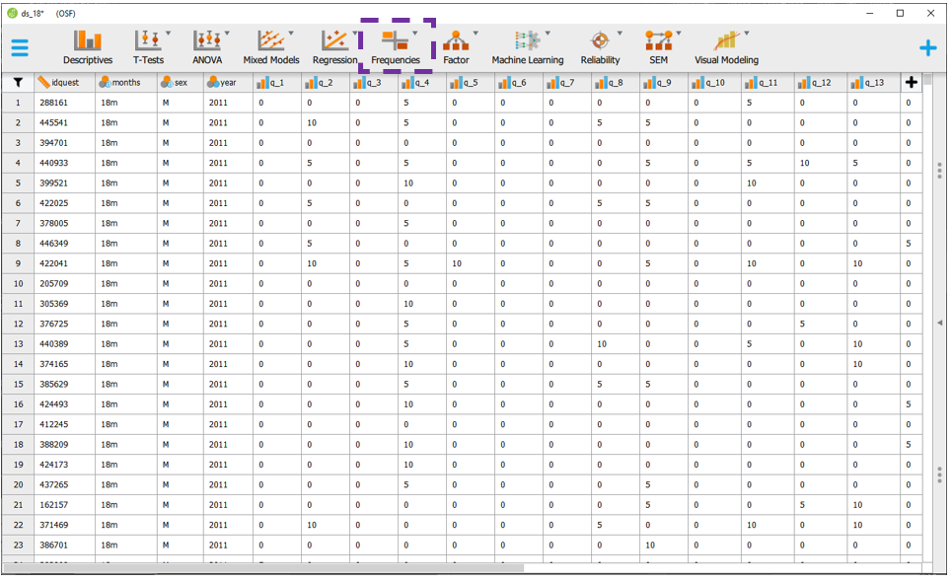
Task: Launch the Machine Learning module
Action: click(x=528, y=46)
